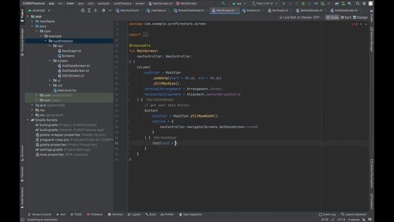Viewport: 394px width, 222px height.
Task: Collapse the screen package
Action: point(50,61)
